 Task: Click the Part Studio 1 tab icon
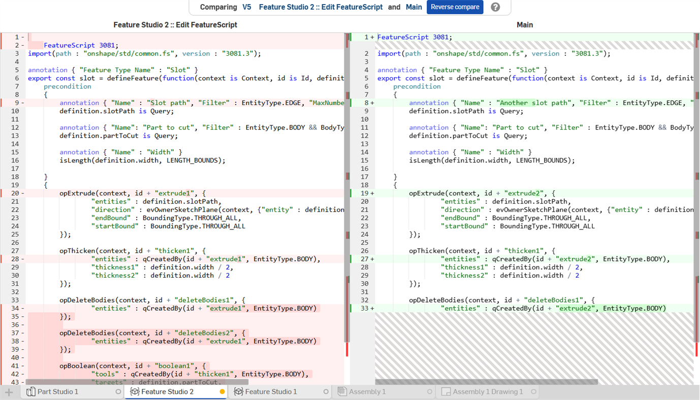[30, 392]
